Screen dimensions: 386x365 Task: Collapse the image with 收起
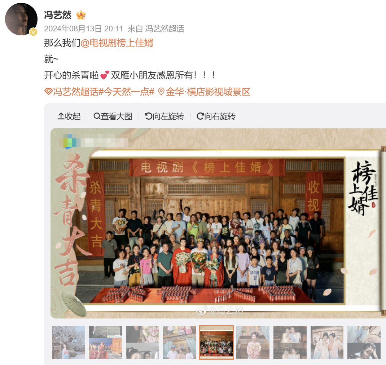point(69,116)
